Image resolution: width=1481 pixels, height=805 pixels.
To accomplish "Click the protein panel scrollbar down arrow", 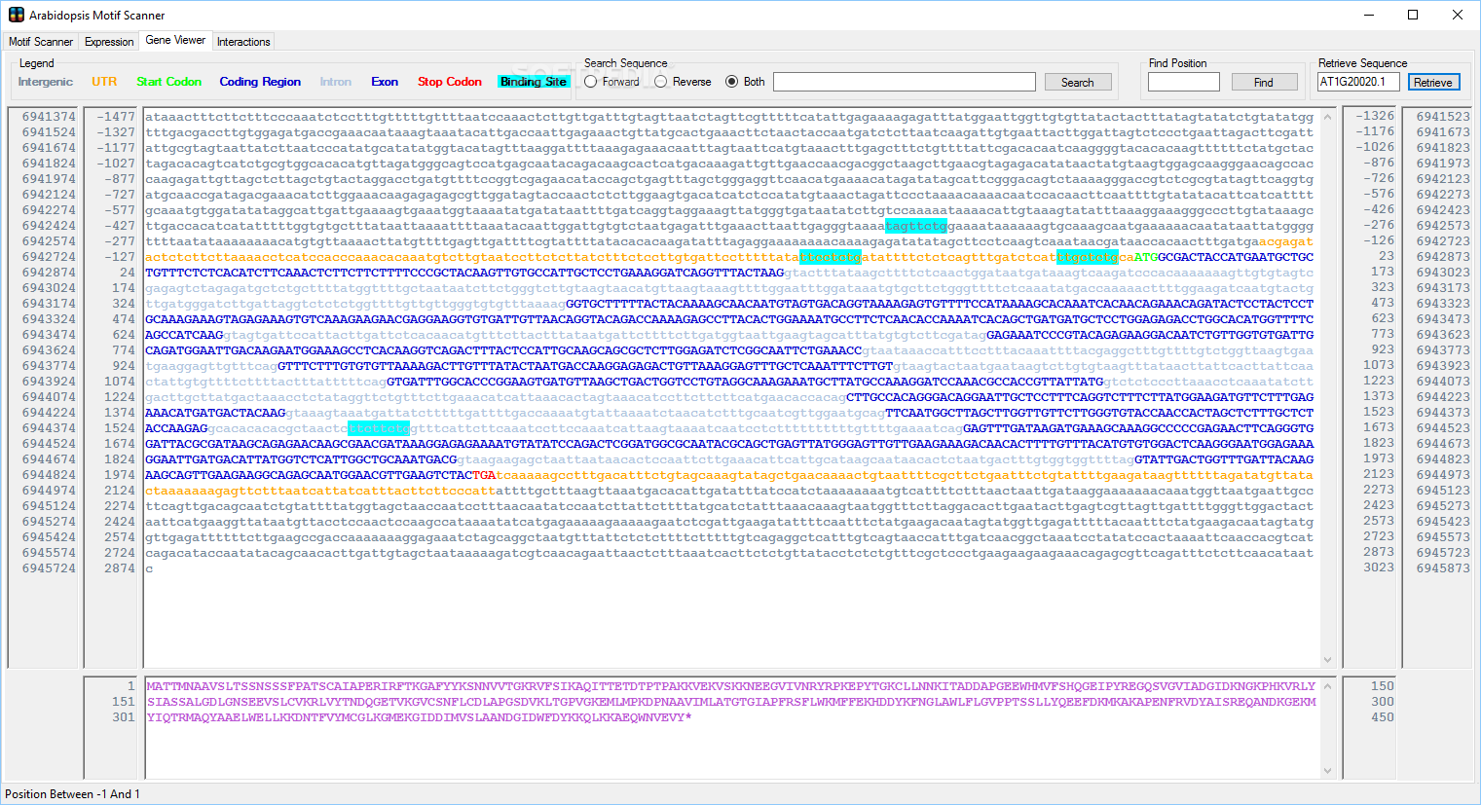I will pyautogui.click(x=1327, y=771).
